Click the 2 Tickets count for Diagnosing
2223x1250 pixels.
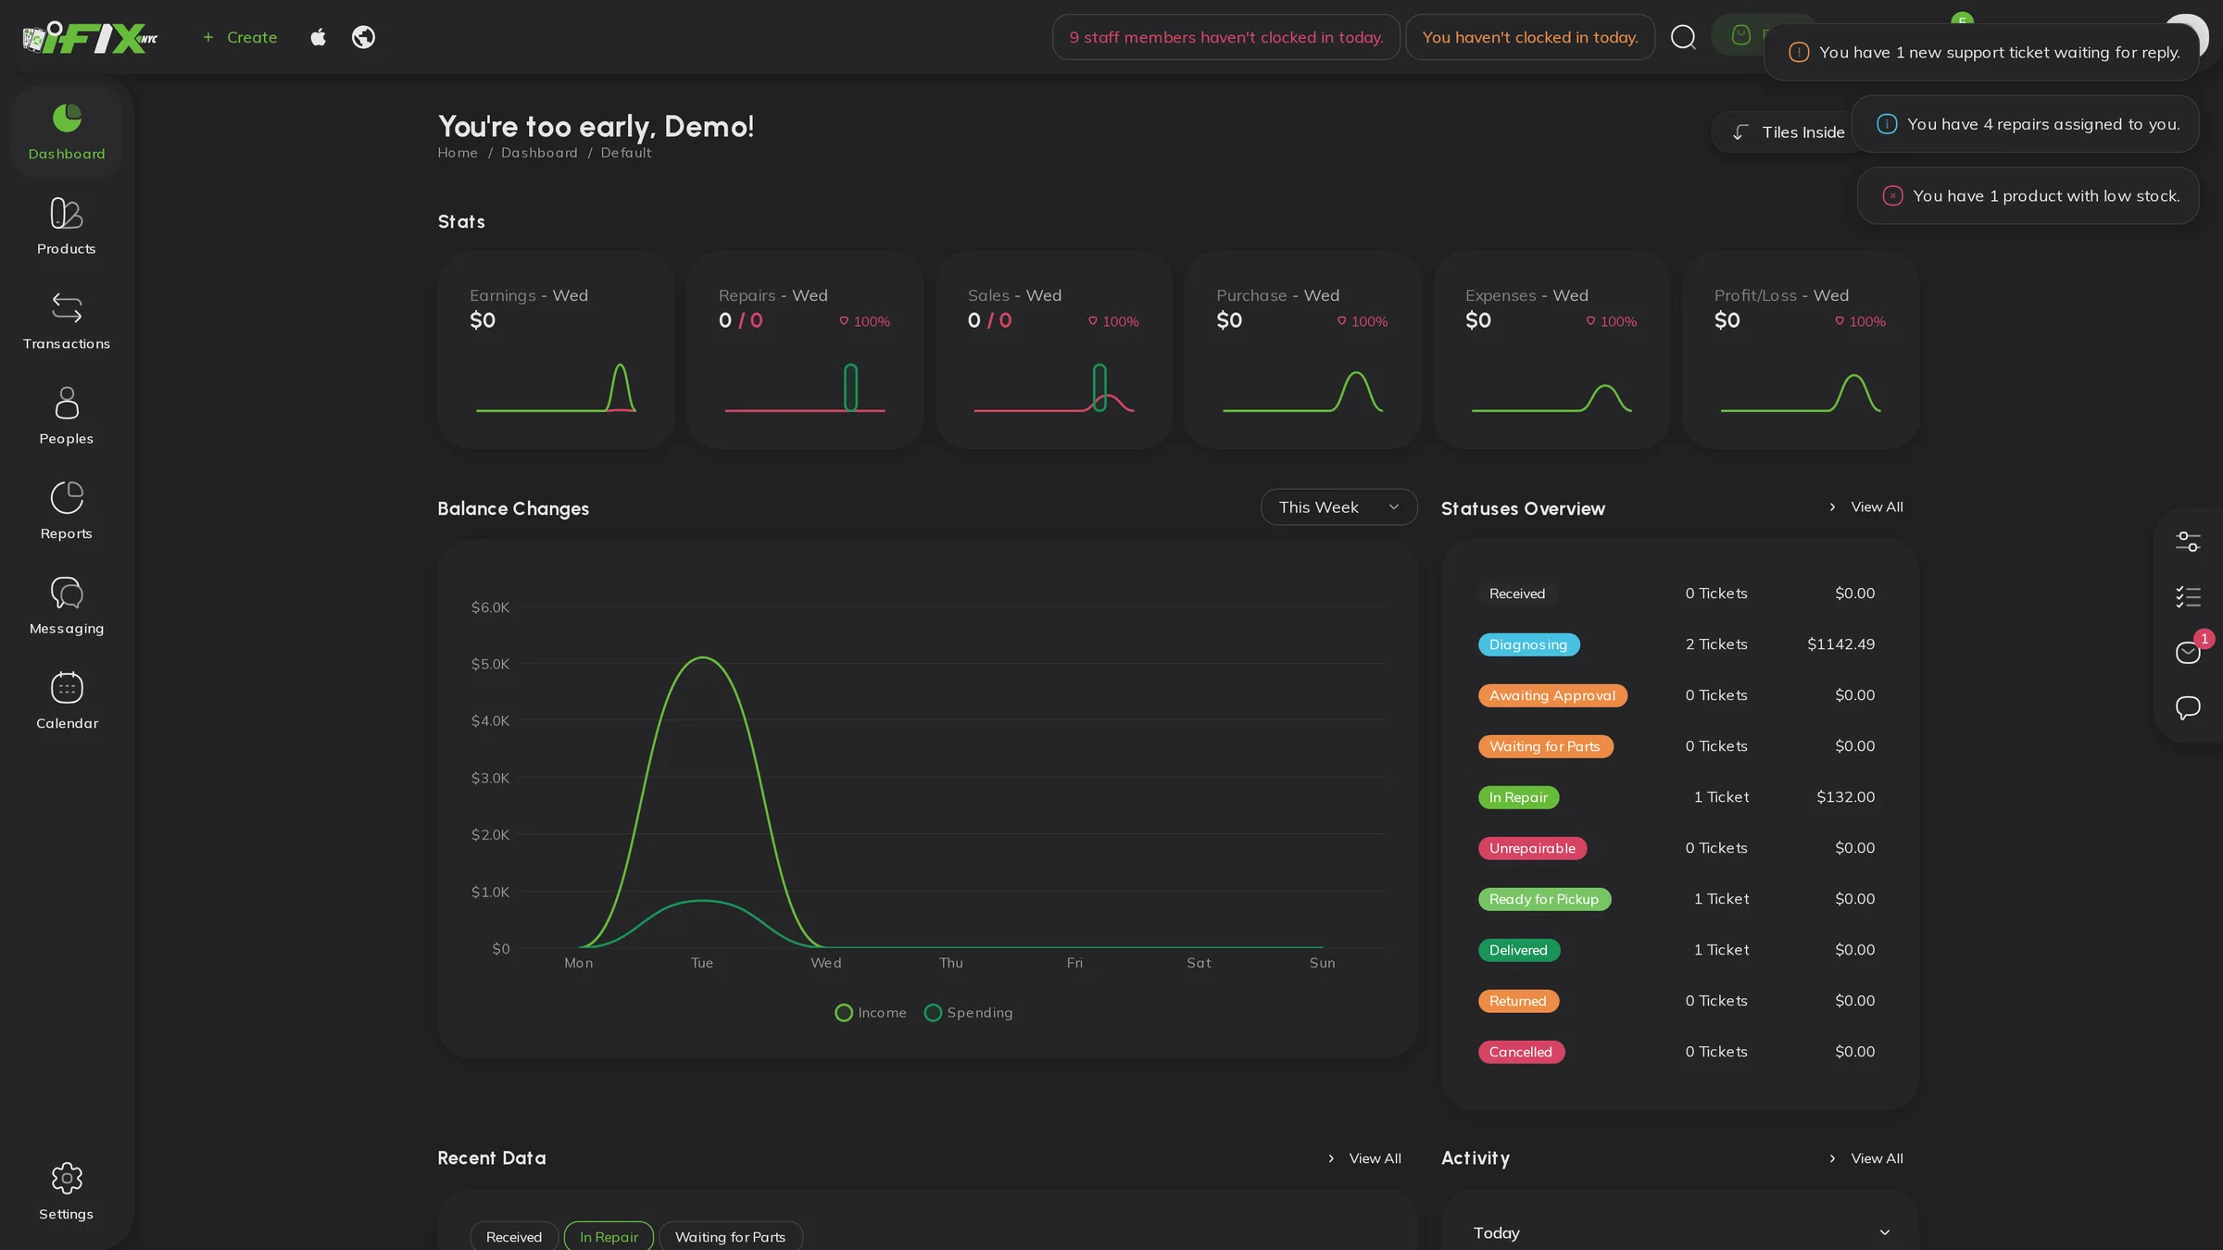[x=1716, y=645]
